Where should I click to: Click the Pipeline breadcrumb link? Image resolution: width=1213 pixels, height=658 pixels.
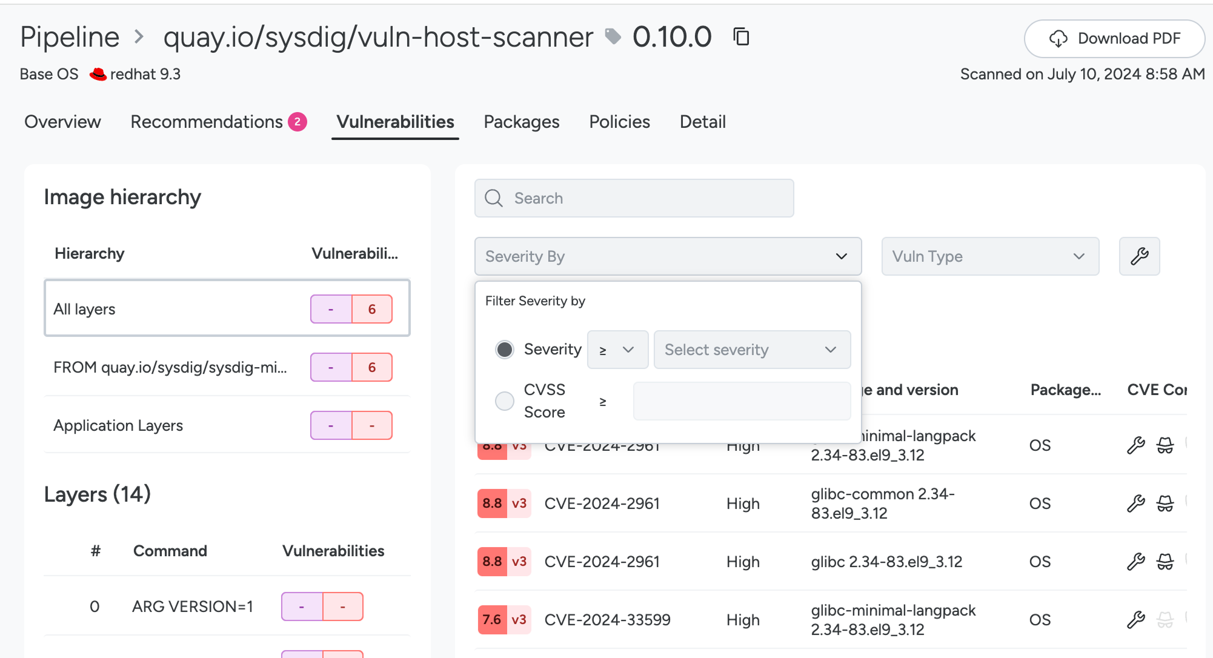coord(70,37)
